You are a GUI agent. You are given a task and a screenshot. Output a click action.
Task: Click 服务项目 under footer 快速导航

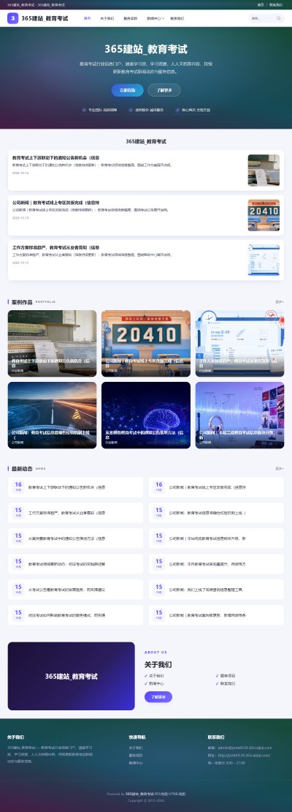pyautogui.click(x=136, y=756)
